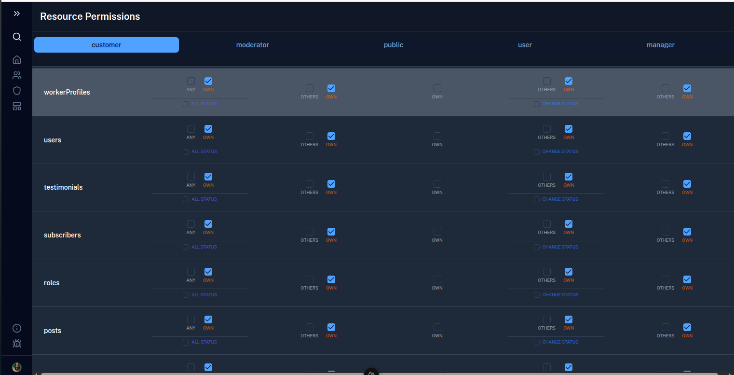Screen dimensions: 734x375
Task: Tick ALL STATUS checkbox in roles row
Action: click(186, 295)
